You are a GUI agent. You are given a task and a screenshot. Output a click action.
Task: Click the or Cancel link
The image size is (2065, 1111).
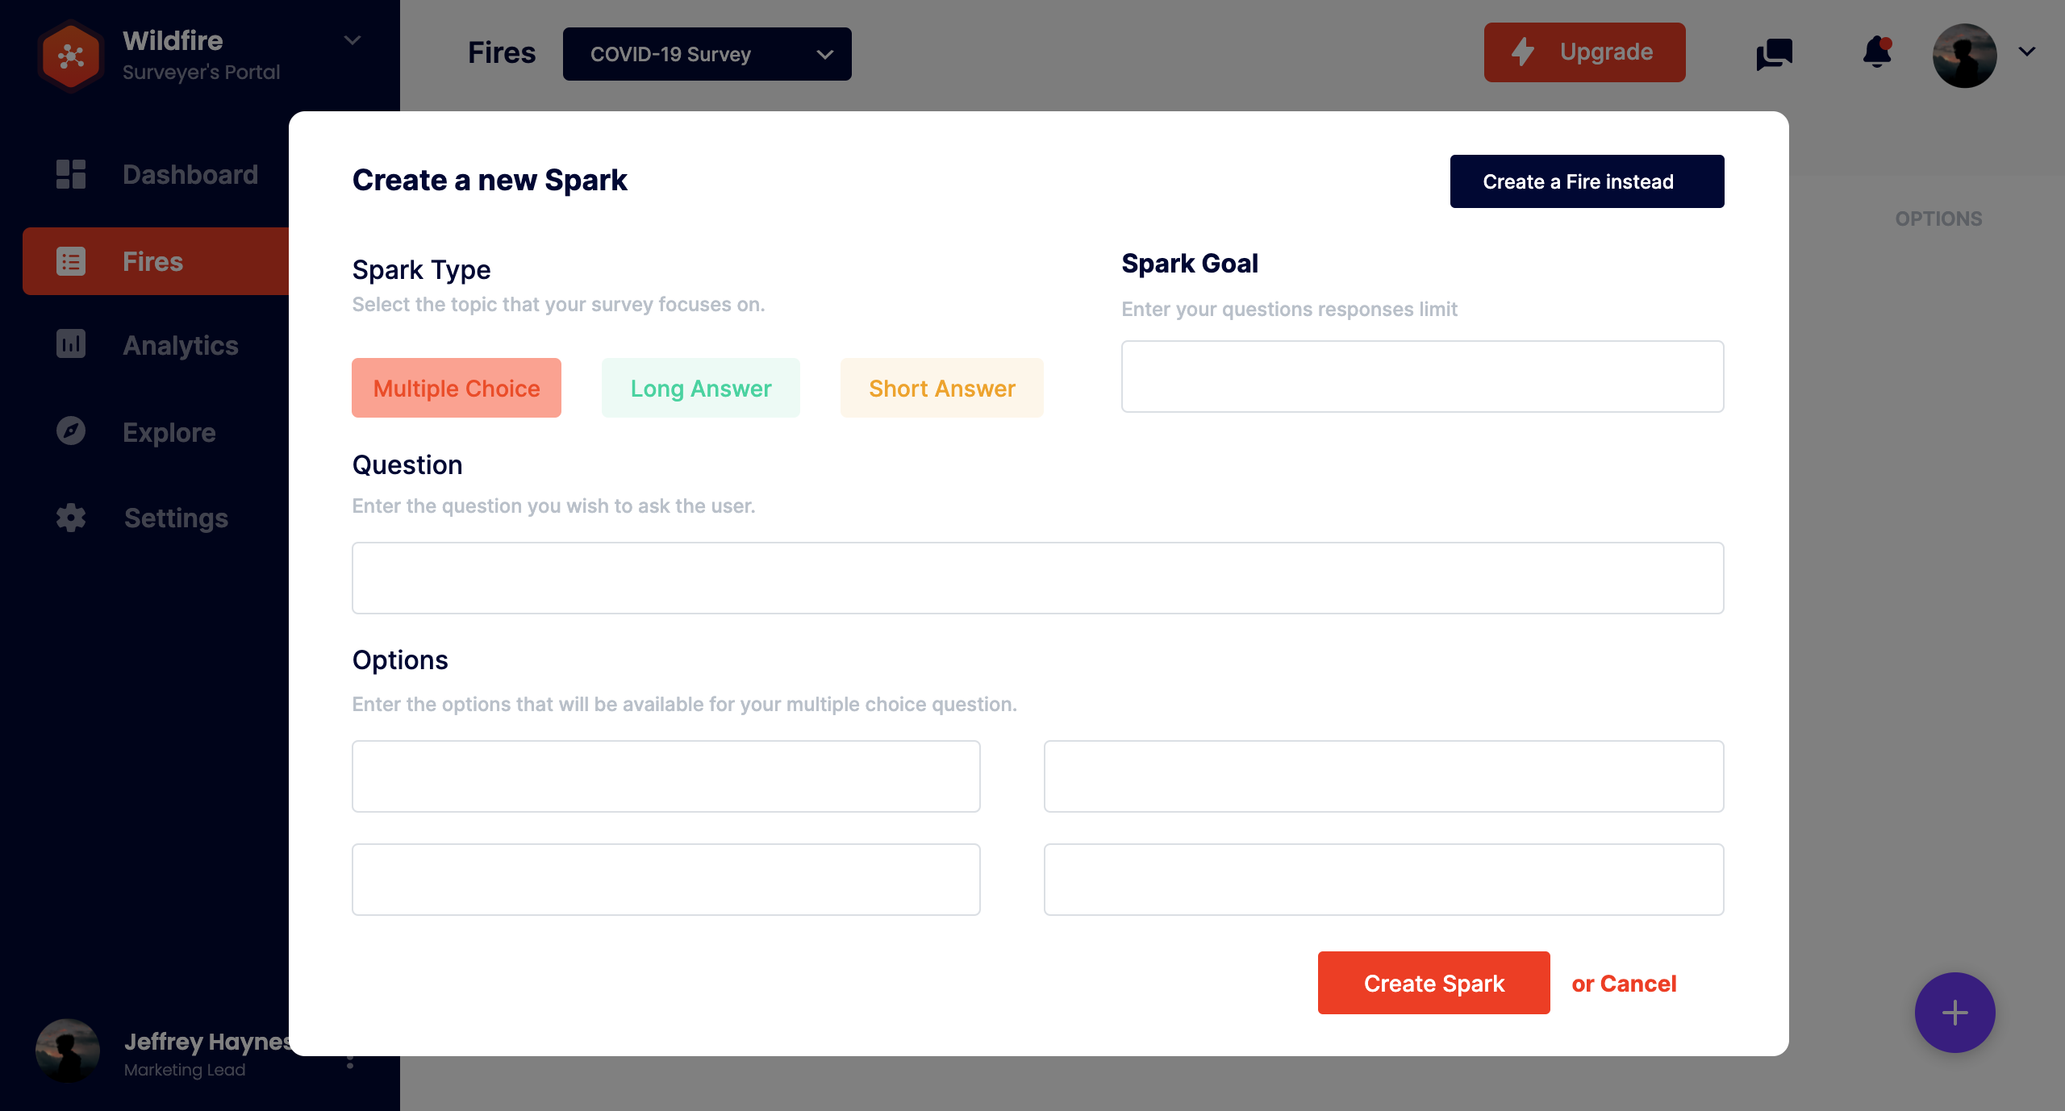pos(1624,984)
